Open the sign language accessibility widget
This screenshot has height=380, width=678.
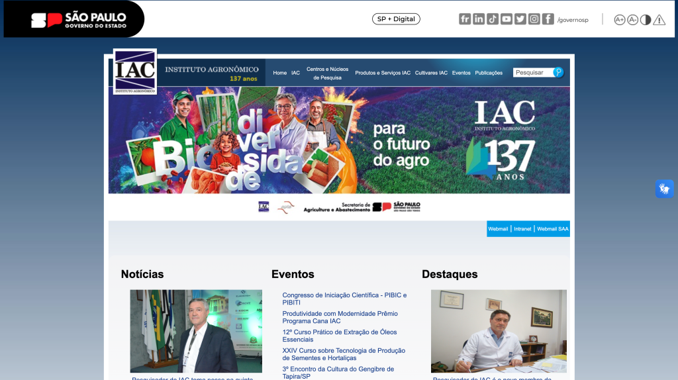[664, 189]
